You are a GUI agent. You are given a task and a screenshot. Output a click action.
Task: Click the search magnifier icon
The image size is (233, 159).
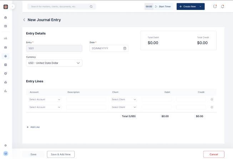(91, 6)
